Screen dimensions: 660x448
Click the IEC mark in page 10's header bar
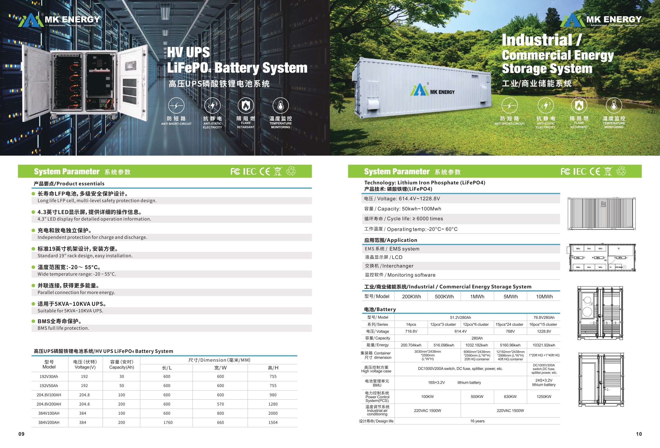[580, 172]
